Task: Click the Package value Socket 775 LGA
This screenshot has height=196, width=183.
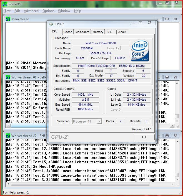Action: 101,53
